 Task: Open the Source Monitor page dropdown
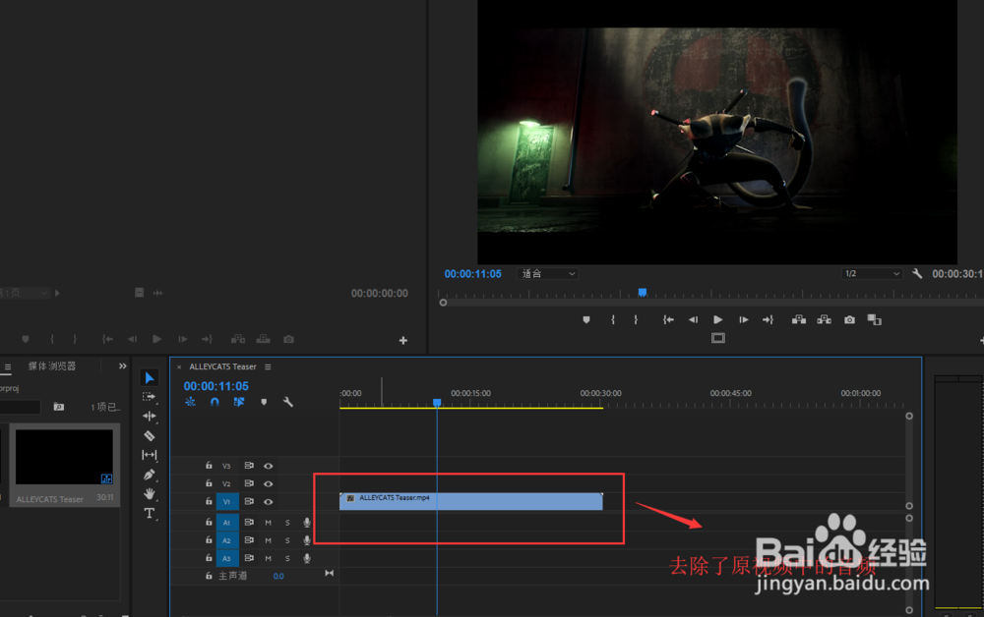24,293
